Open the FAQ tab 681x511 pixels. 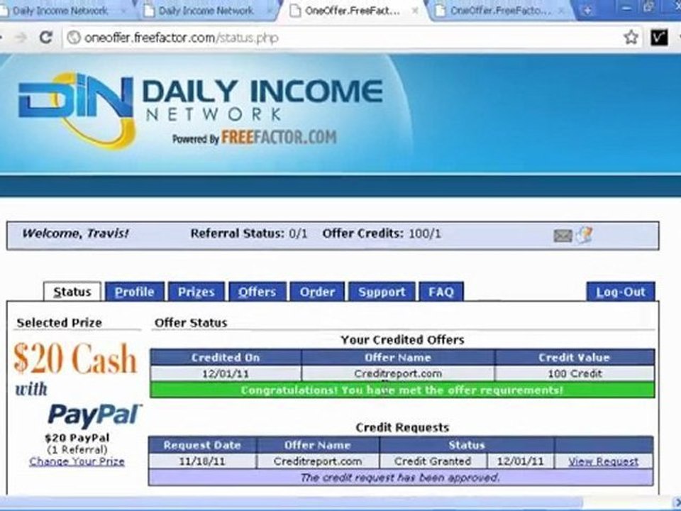(441, 292)
